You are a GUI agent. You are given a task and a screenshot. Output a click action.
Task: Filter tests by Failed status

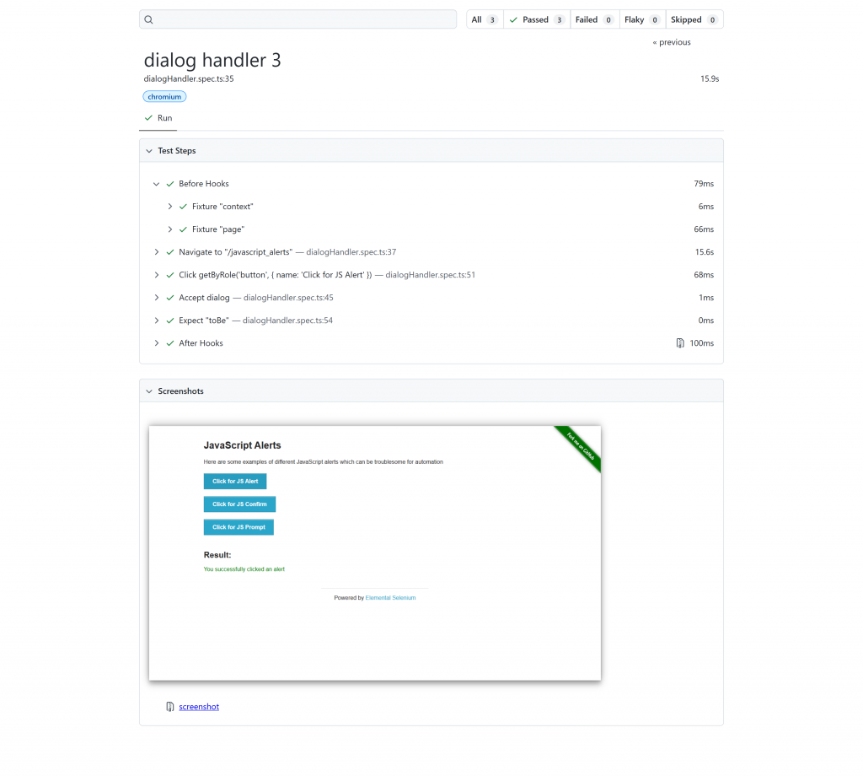point(594,20)
